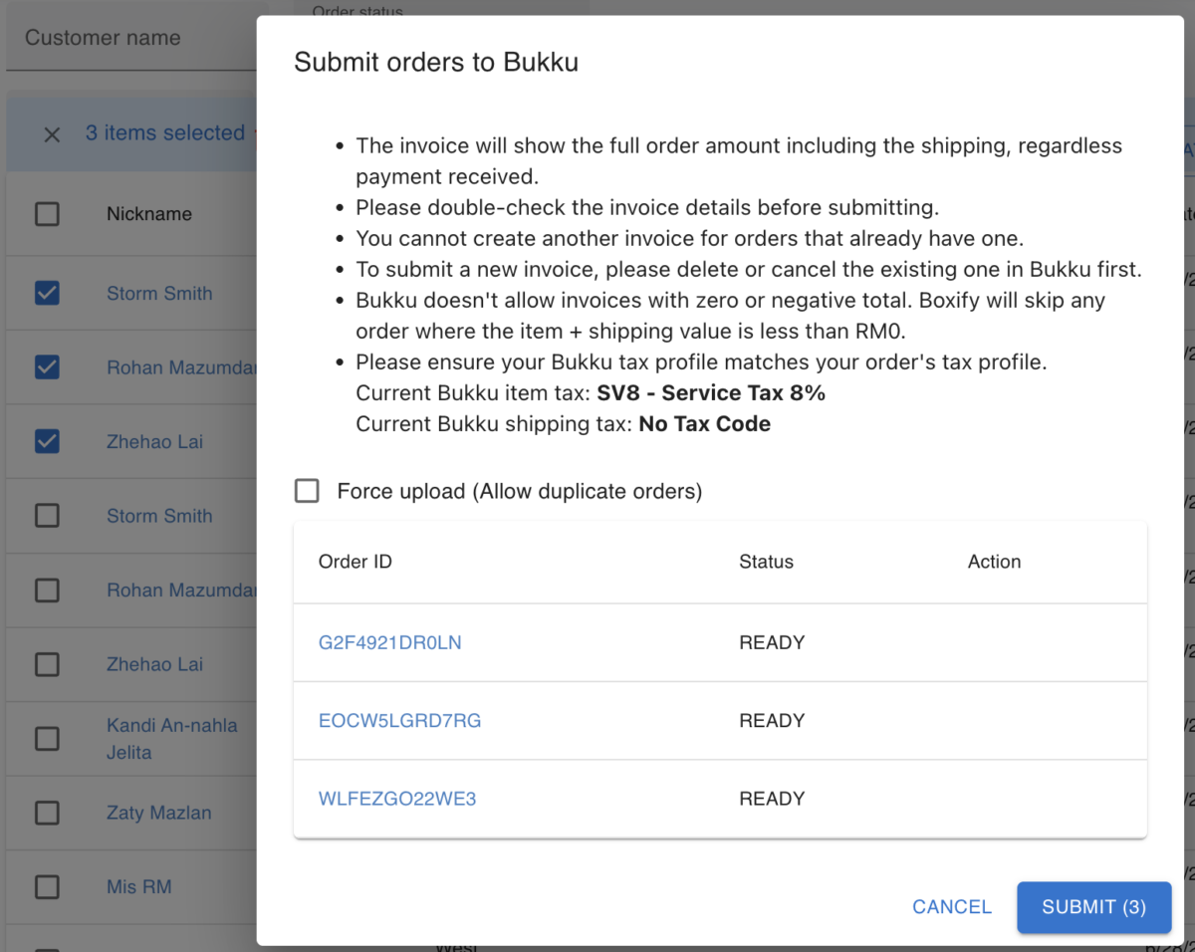
Task: Select the Zaty Mazlan row checkbox
Action: tap(47, 813)
